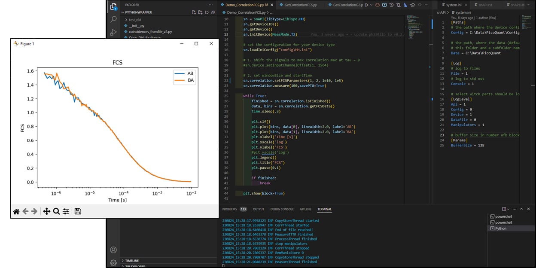Screen dimensions: 536x268
Task: Save the FCS figure using the floppy disk icon
Action: [78, 211]
